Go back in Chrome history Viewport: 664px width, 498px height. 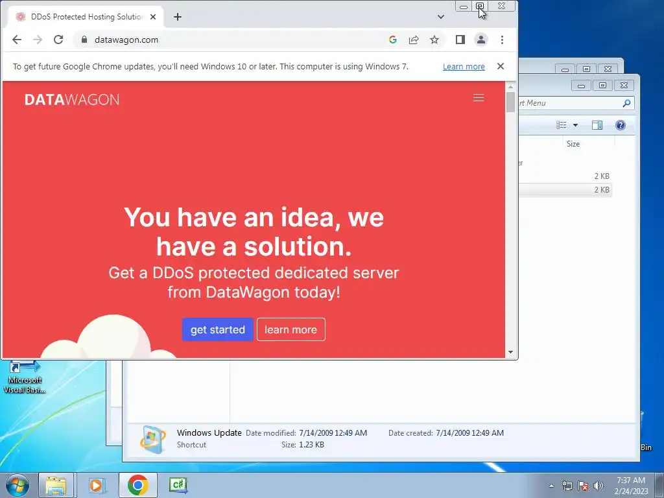point(16,40)
